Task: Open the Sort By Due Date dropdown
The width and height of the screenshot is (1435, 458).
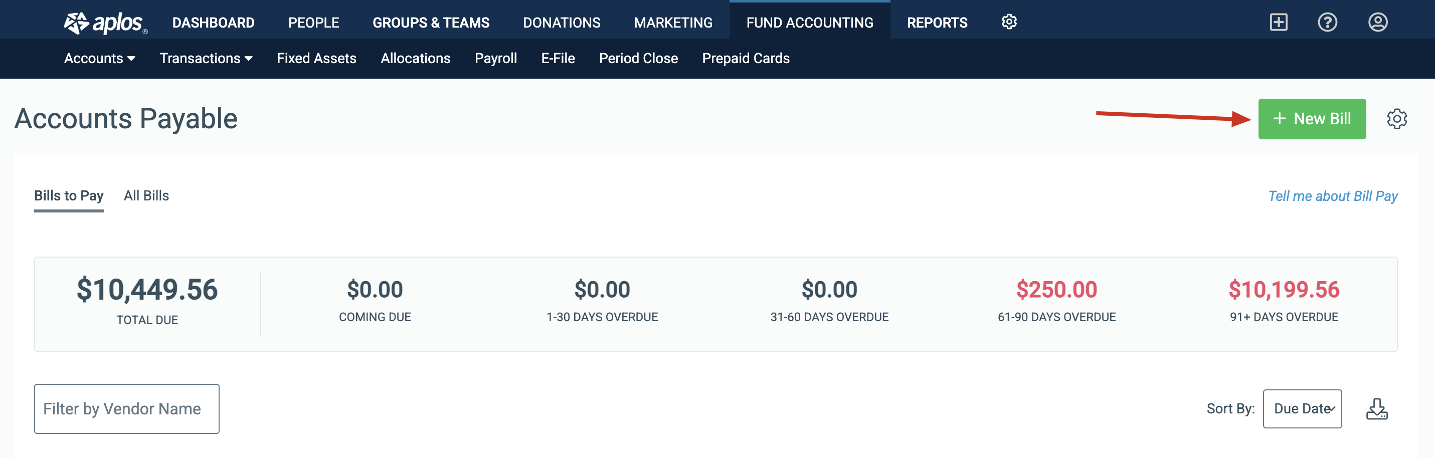Action: point(1301,408)
